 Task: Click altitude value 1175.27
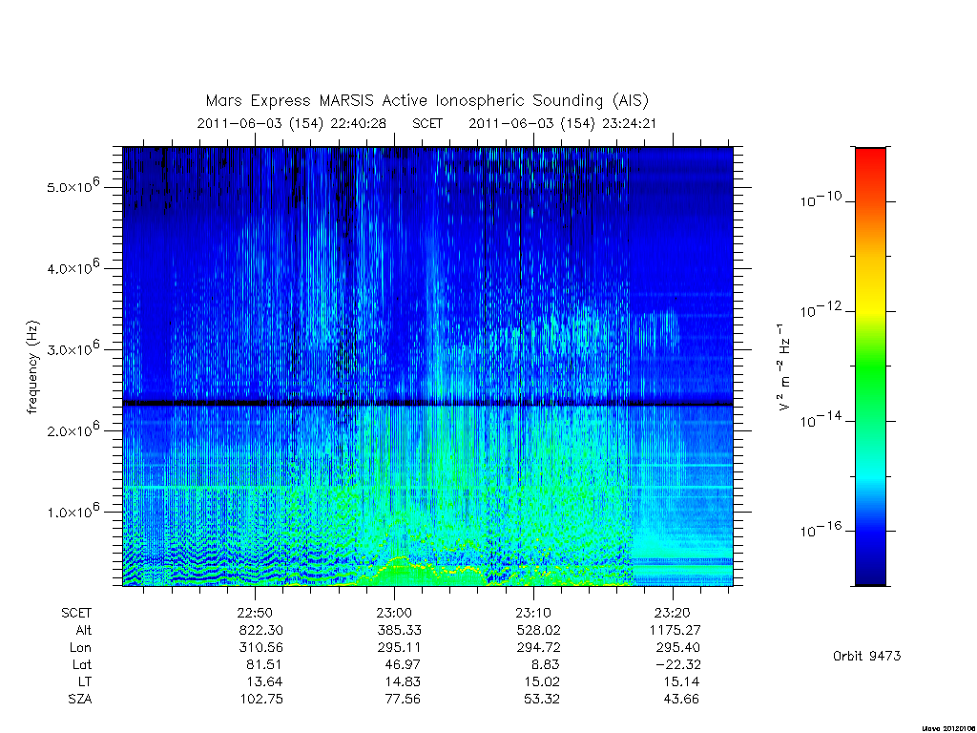[676, 630]
